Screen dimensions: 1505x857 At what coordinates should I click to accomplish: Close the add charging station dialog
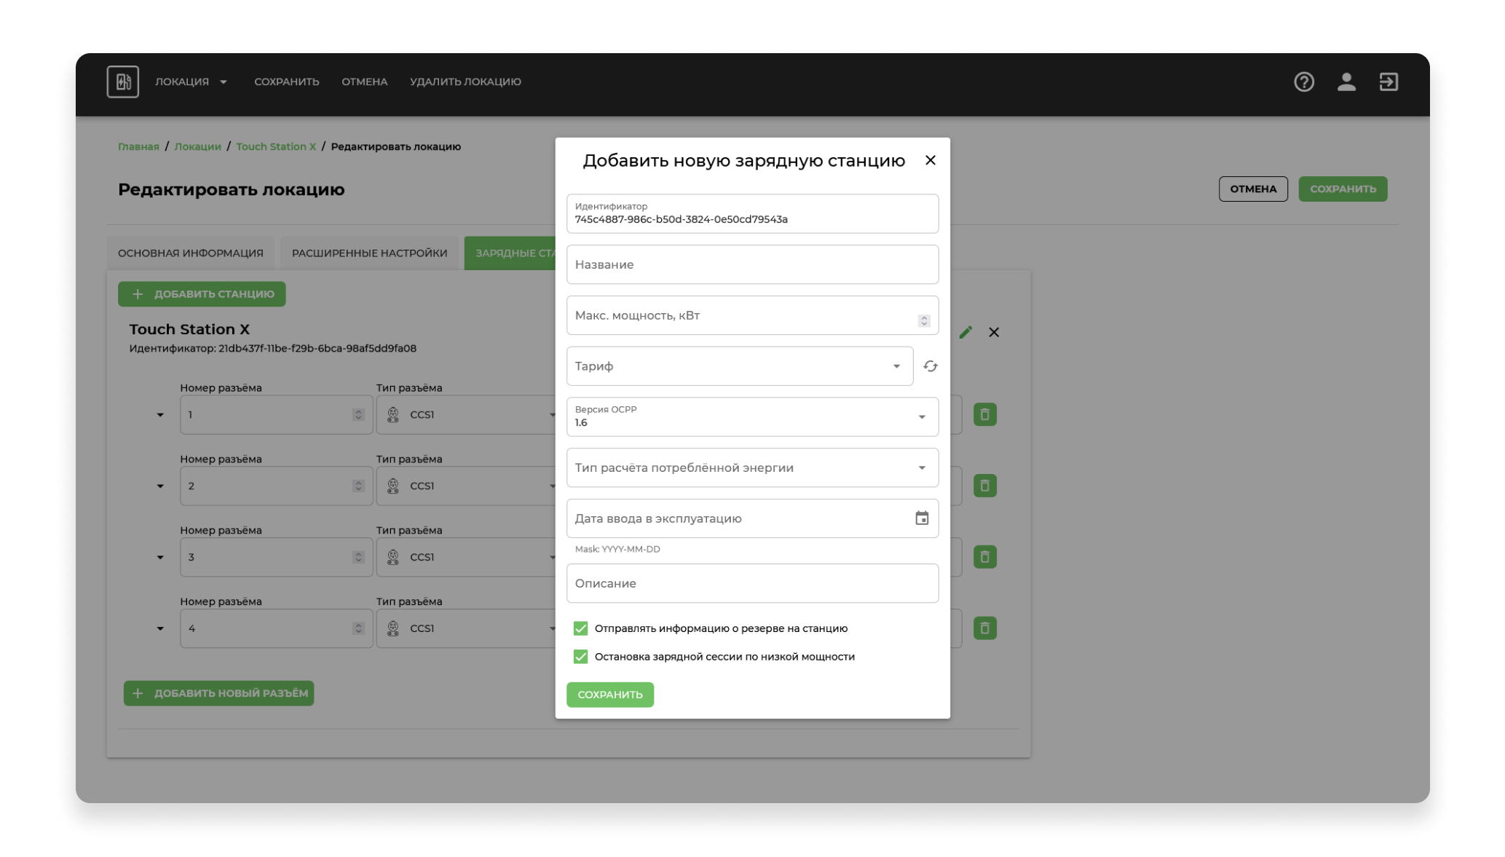point(930,160)
